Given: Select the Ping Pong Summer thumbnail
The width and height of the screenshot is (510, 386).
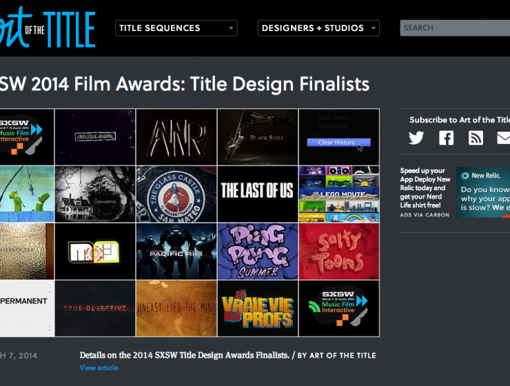Looking at the screenshot, I should coord(257,251).
